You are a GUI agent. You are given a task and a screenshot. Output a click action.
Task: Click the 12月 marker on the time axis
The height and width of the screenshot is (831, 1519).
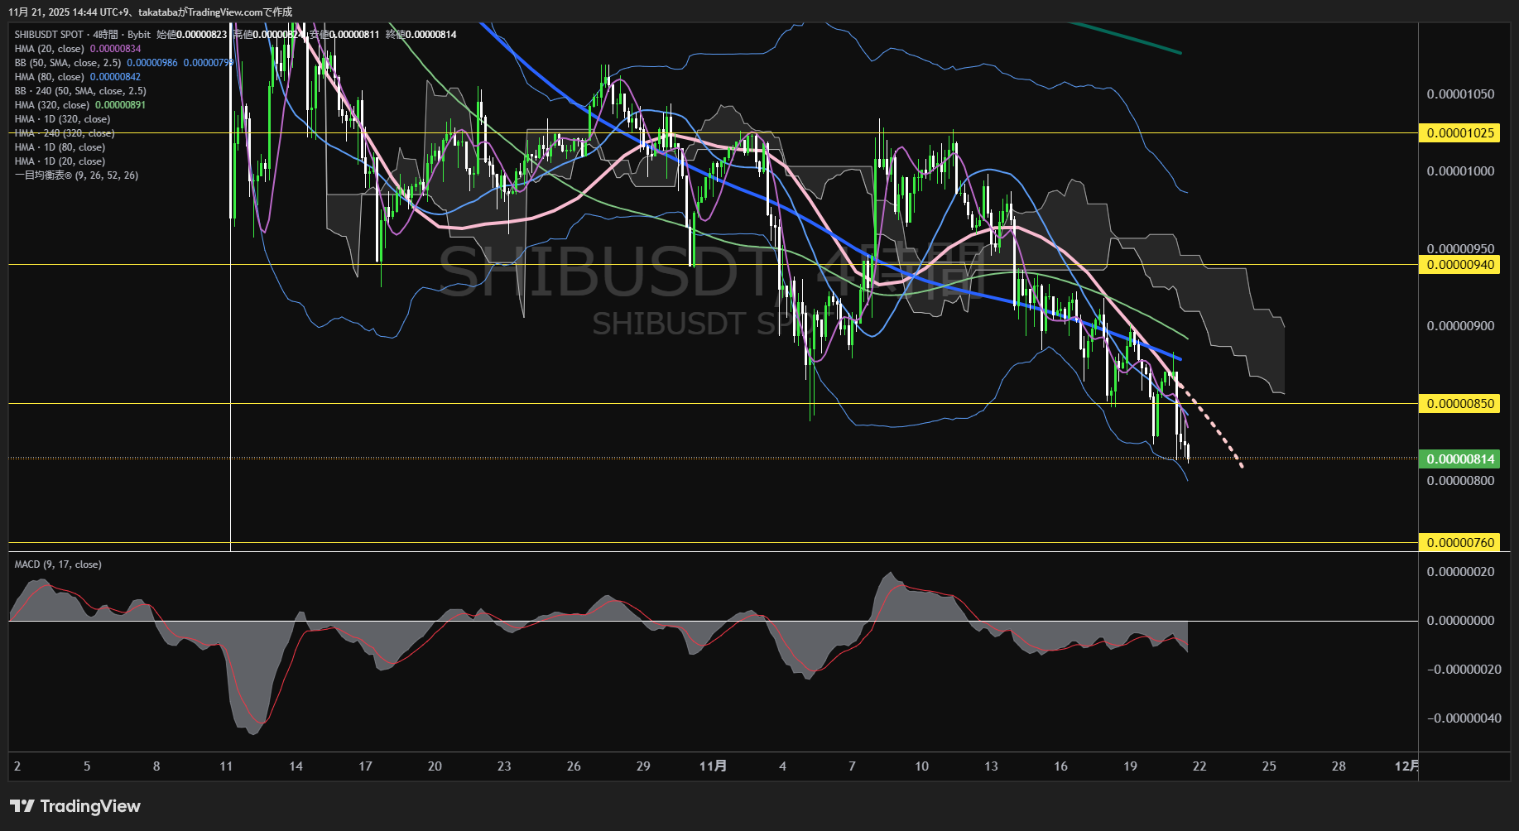pos(1406,766)
